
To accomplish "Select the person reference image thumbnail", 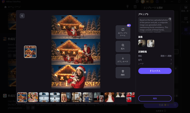I will [142, 43].
